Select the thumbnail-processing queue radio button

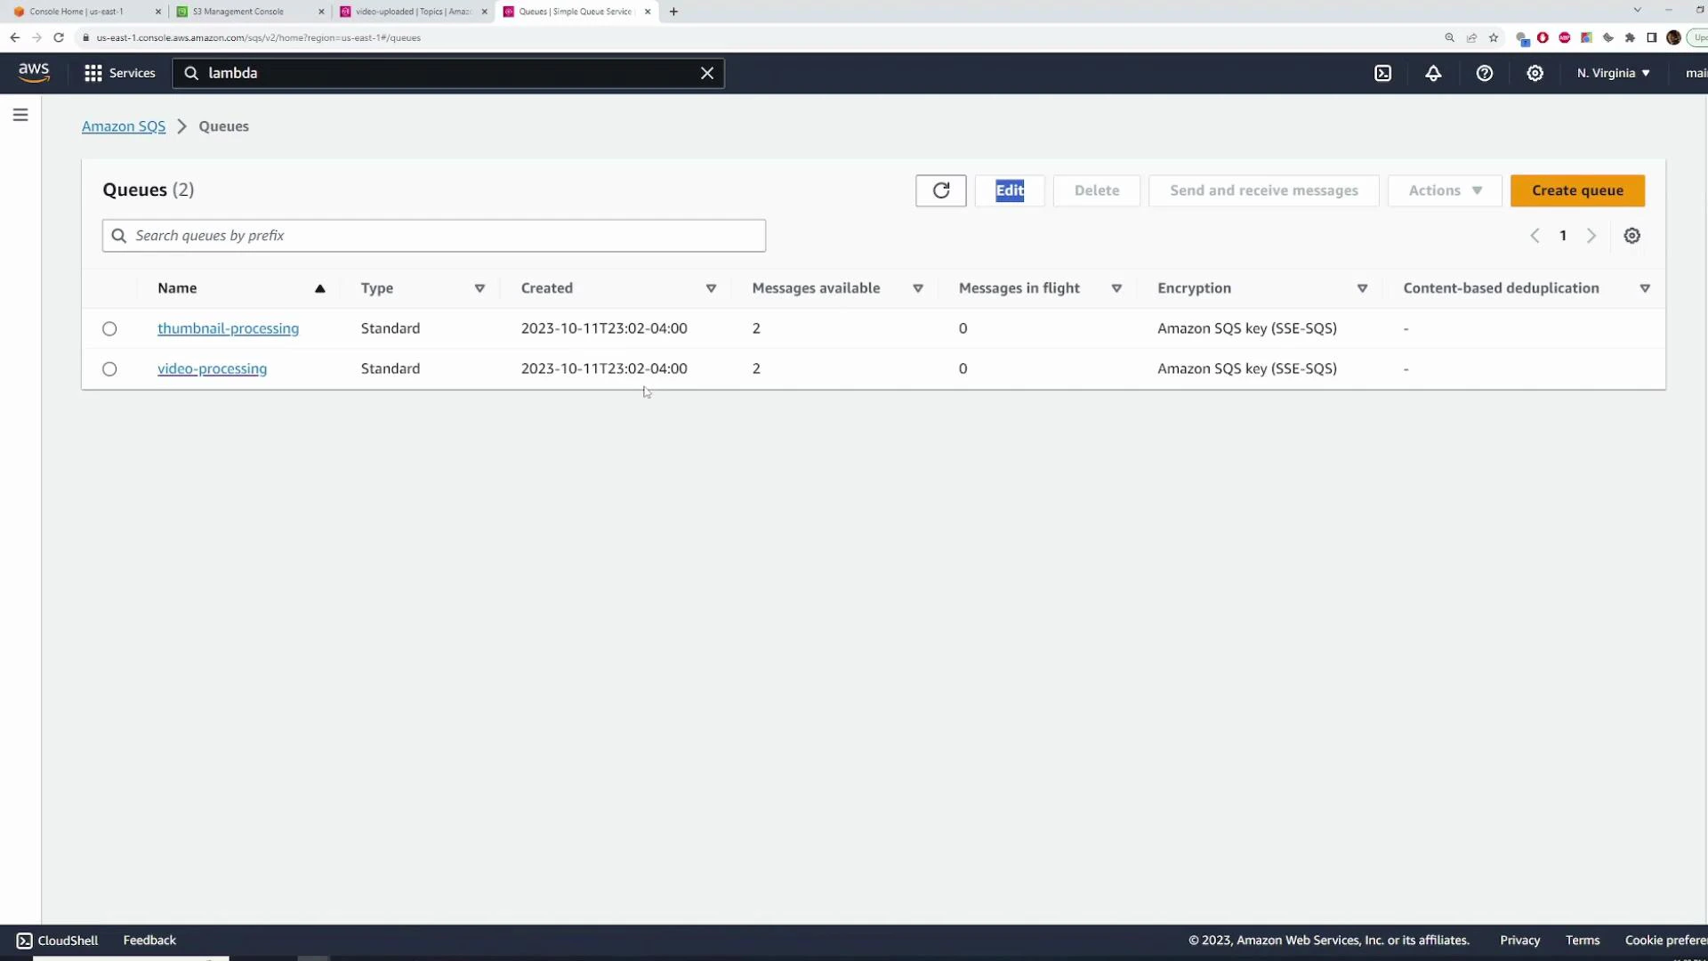(x=109, y=328)
